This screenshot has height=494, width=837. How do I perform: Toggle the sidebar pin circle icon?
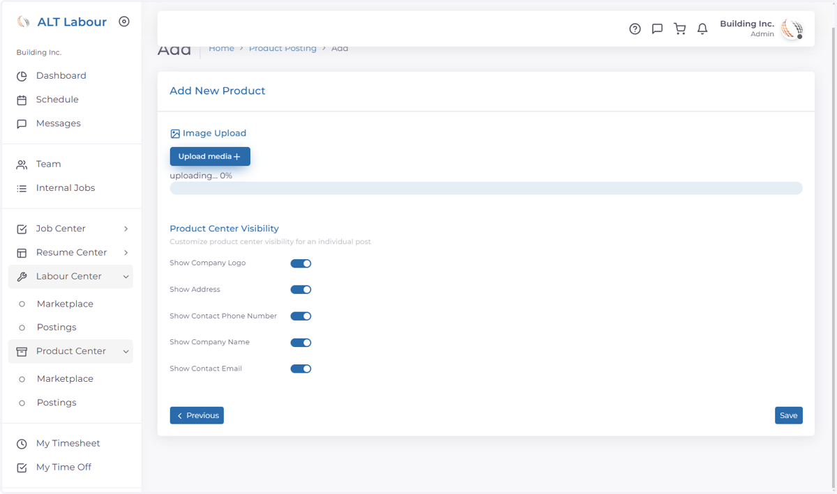pos(124,22)
